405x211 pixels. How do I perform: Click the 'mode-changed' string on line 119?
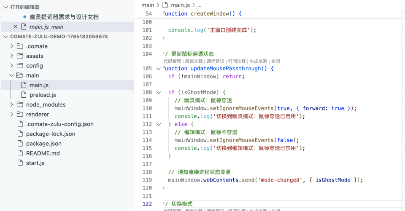tap(280, 180)
